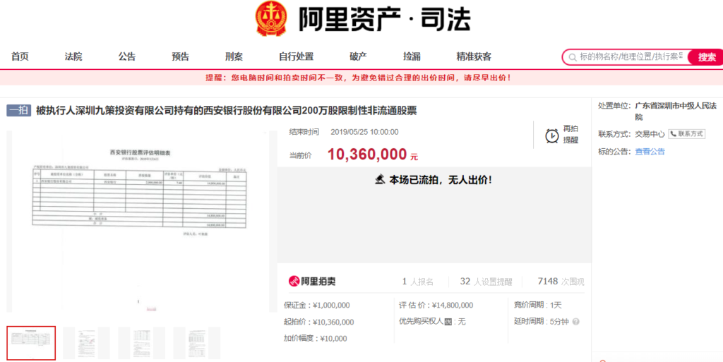
Task: Open the 精准获客 menu item
Action: pos(474,56)
